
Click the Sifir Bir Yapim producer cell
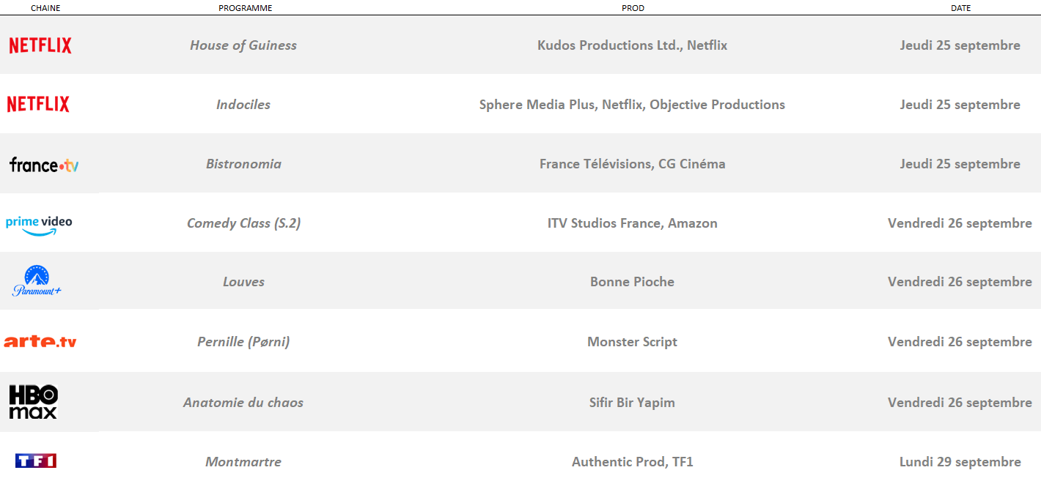[632, 403]
